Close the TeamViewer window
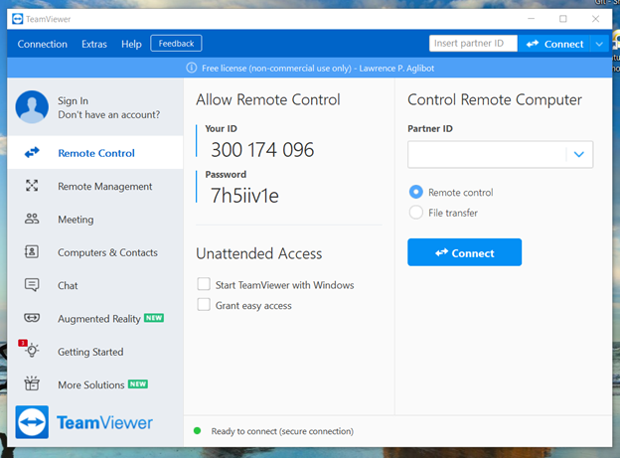Screen dimensions: 620x458 tap(595, 19)
